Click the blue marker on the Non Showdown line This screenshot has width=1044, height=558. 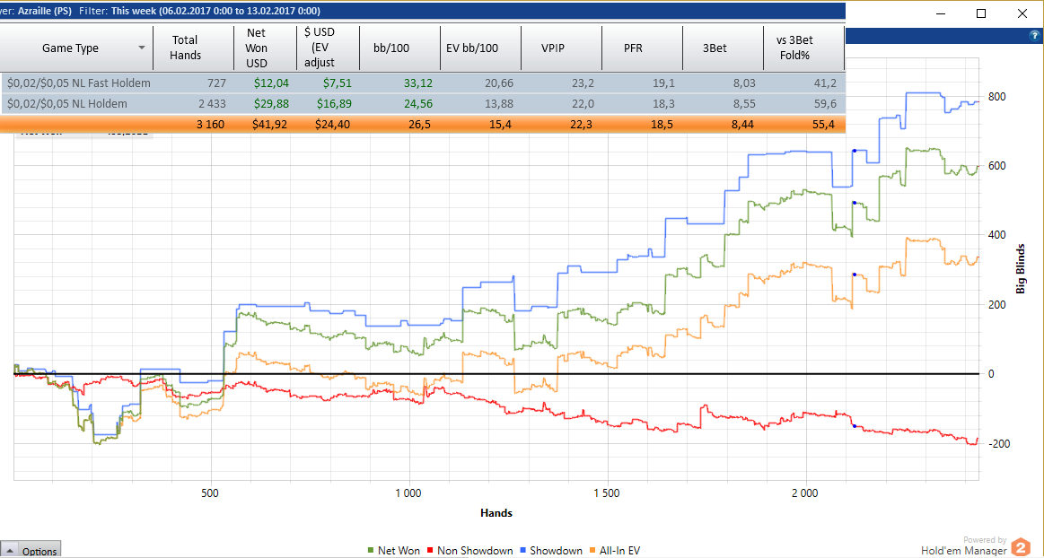(855, 425)
